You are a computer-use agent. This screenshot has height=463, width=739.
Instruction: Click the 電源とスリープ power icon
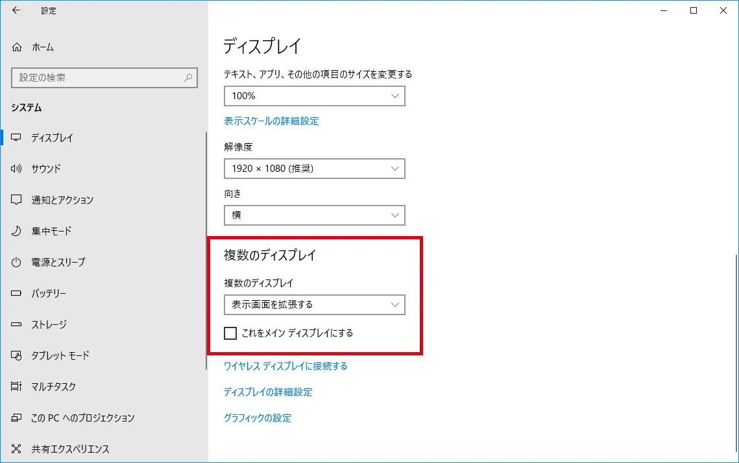16,262
